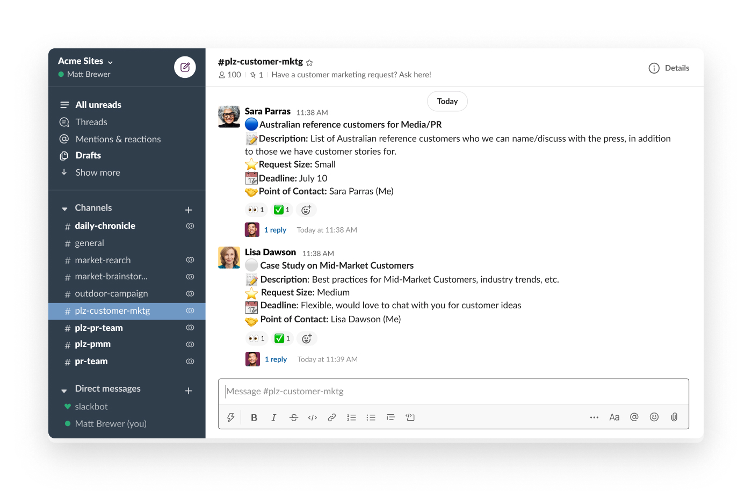This screenshot has height=491, width=752.
Task: Open the shortcuts lightning bolt menu
Action: click(231, 417)
